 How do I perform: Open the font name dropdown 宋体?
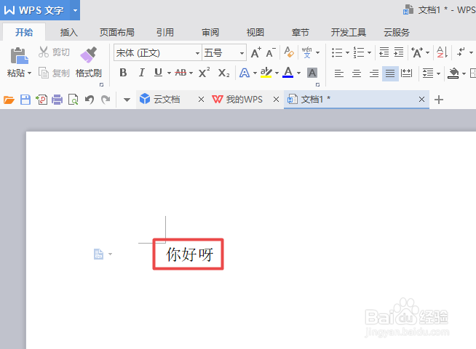tap(197, 53)
